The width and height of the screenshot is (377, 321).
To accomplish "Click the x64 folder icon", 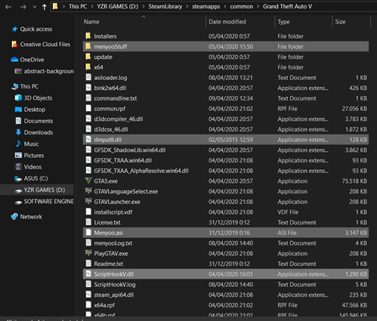I will [88, 67].
